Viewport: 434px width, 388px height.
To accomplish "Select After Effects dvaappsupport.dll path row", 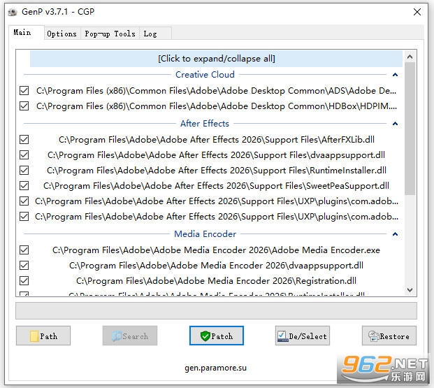I will coord(216,155).
